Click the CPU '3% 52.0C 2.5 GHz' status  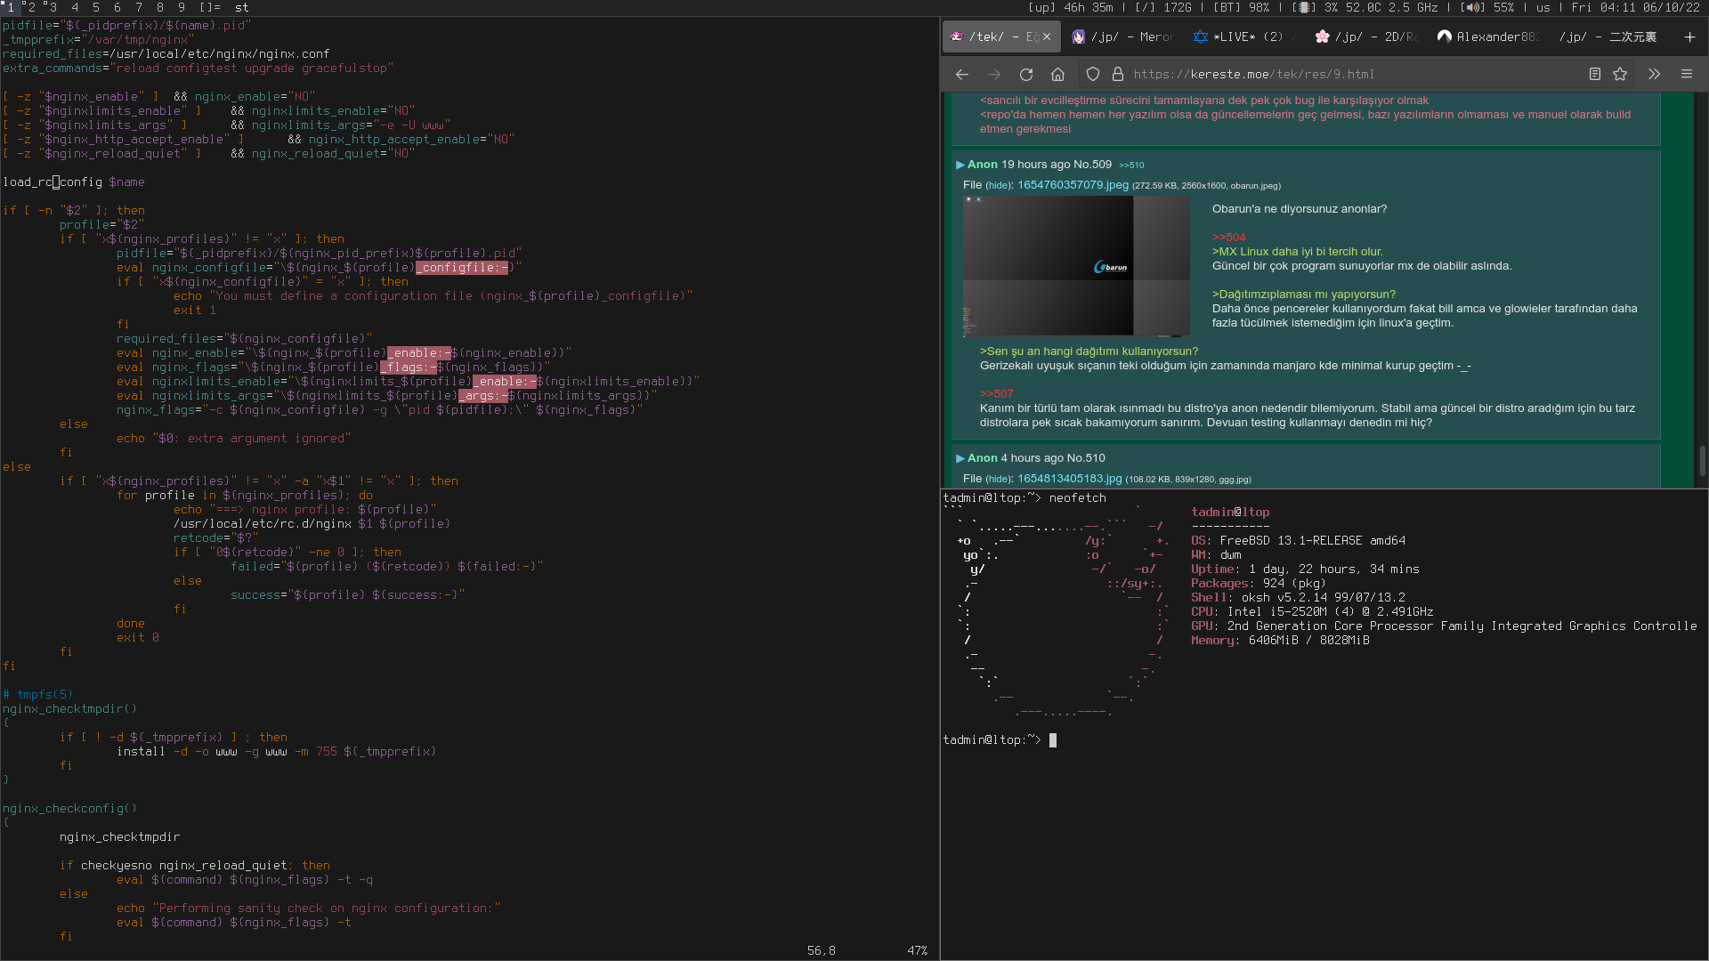coord(1365,7)
